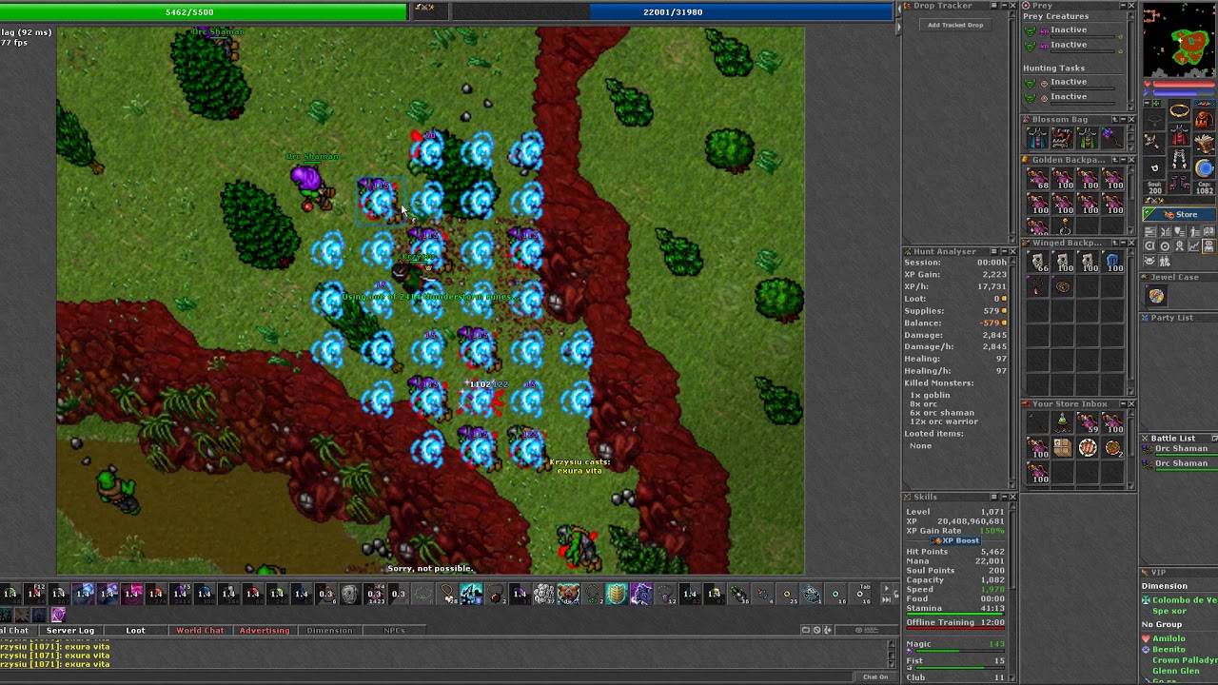Click the minimap
Viewport: 1218px width, 685px height.
point(1180,41)
